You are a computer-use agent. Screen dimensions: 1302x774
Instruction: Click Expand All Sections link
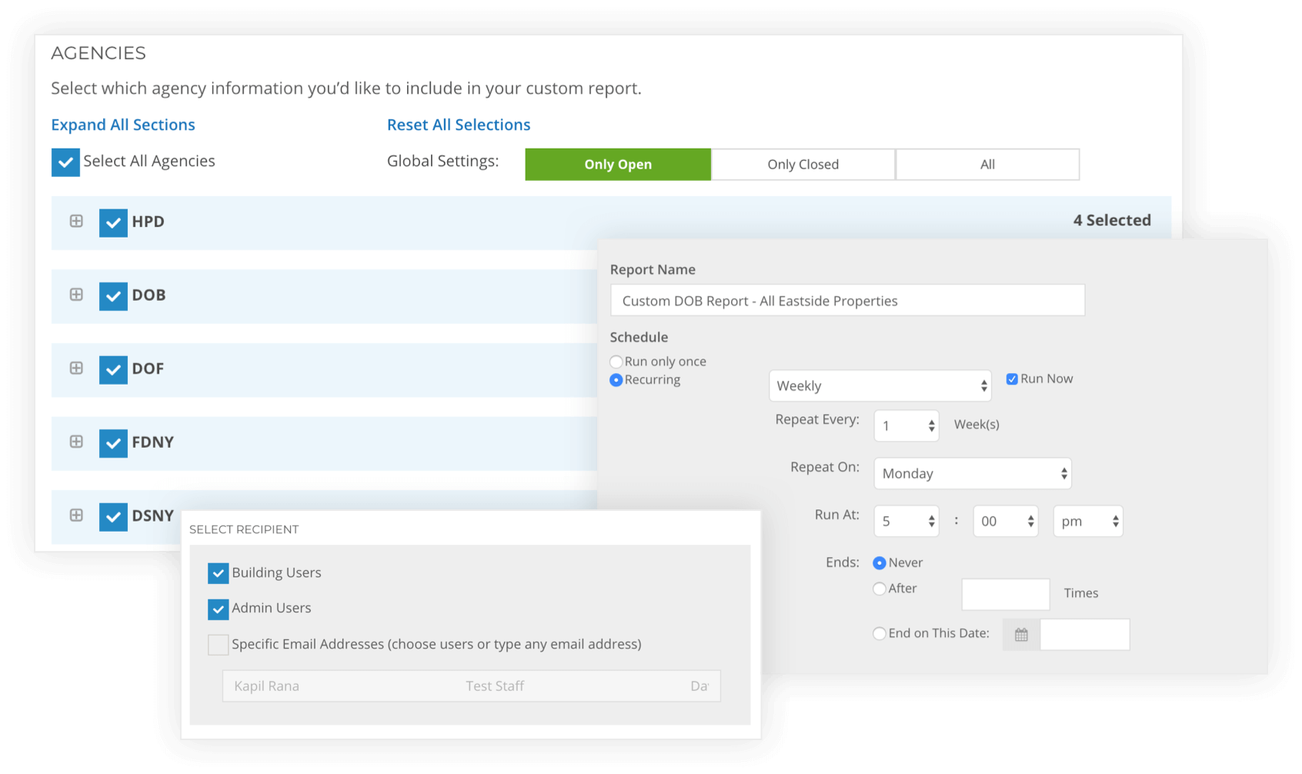click(x=123, y=125)
